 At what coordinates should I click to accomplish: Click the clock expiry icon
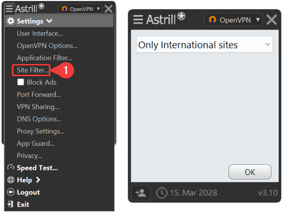162,193
